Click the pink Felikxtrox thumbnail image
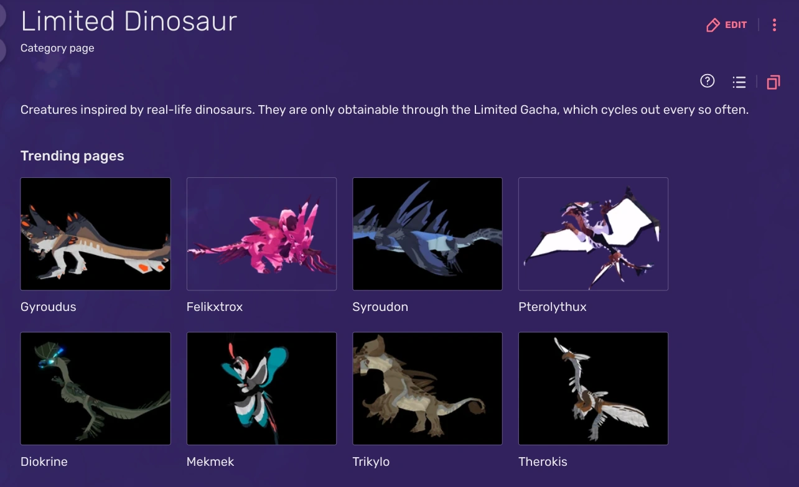 [261, 233]
